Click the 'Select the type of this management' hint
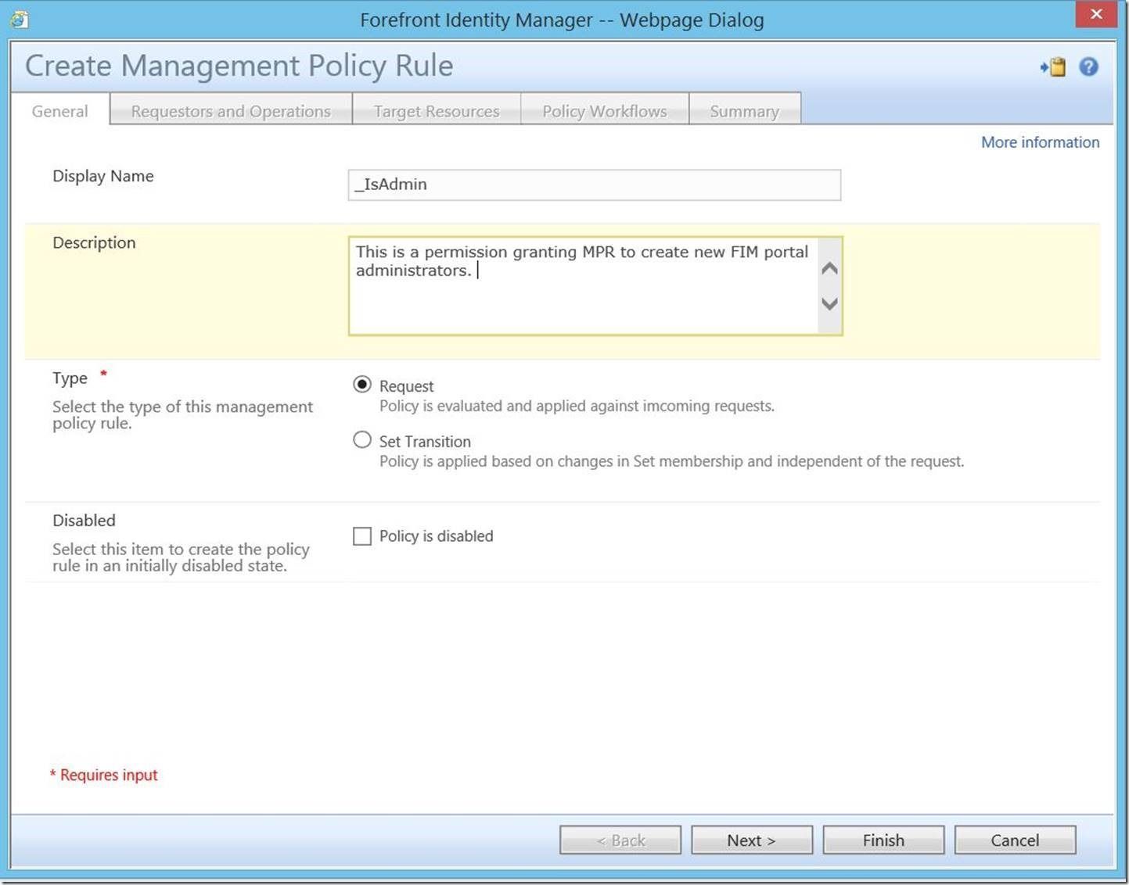This screenshot has height=885, width=1129. point(182,415)
